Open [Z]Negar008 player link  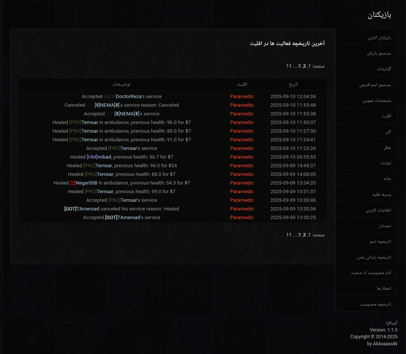[x=83, y=183]
